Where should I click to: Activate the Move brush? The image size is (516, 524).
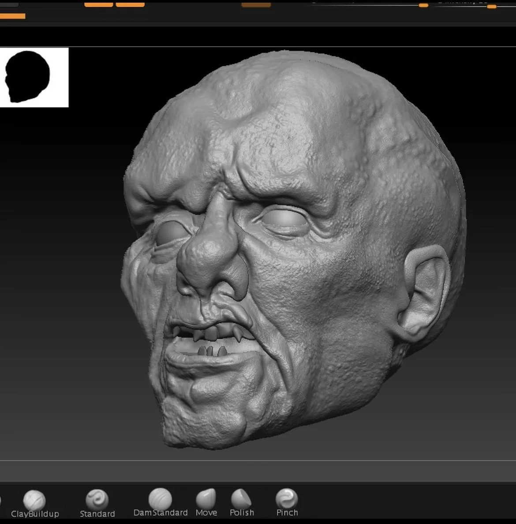(206, 503)
